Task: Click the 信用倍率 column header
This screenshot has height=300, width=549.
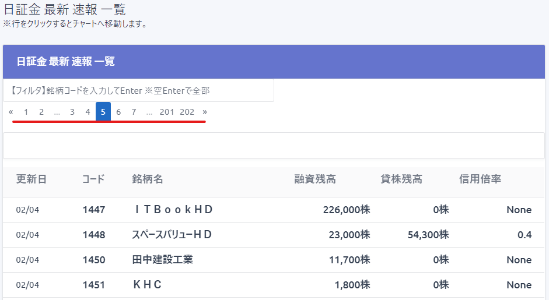Action: coord(480,179)
